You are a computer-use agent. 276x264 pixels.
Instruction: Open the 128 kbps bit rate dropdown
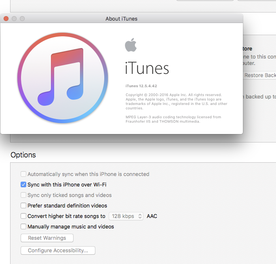coord(126,216)
